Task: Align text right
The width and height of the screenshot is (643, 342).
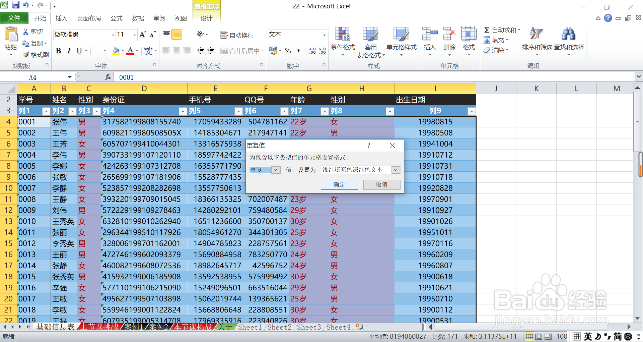Action: tap(187, 51)
